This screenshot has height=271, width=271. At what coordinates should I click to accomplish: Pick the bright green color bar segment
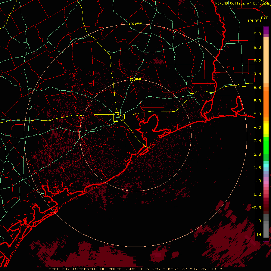click(x=266, y=145)
